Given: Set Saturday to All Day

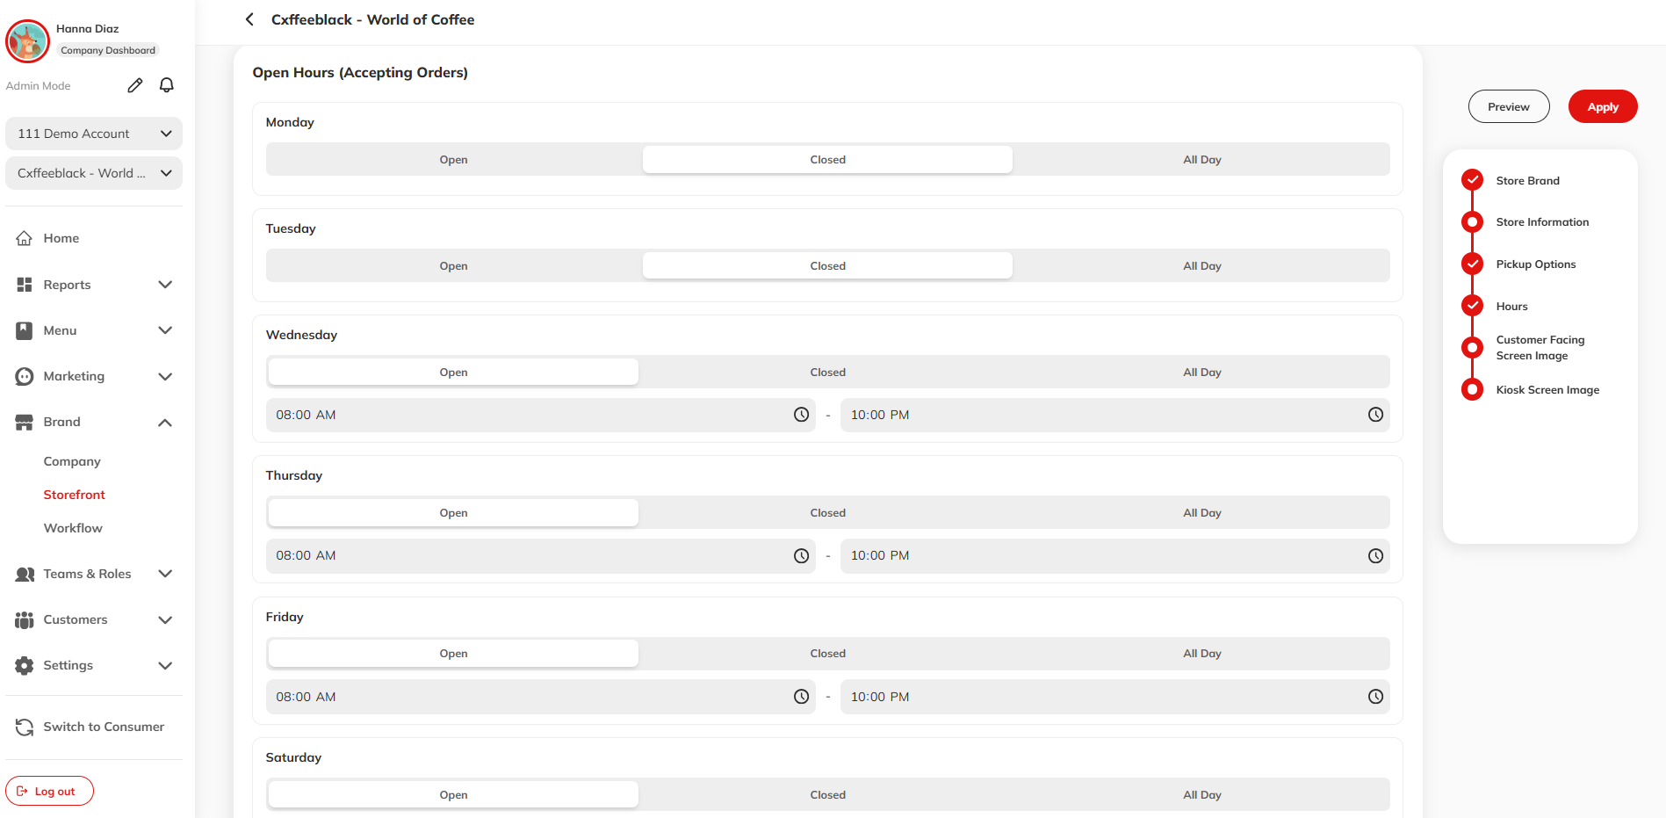Looking at the screenshot, I should pos(1201,795).
